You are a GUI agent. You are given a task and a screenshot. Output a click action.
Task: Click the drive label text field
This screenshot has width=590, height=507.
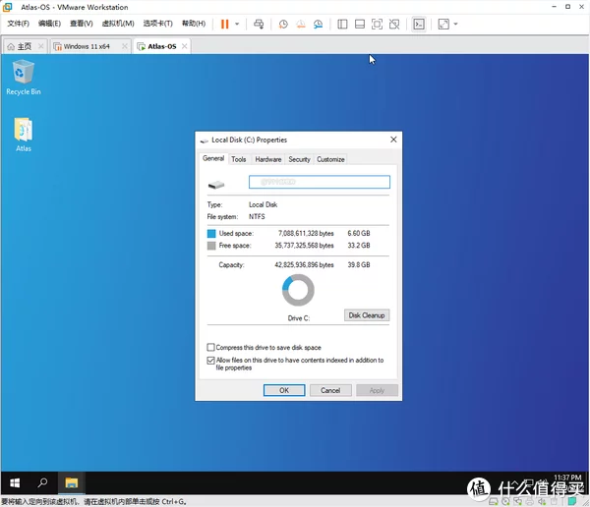pos(319,182)
